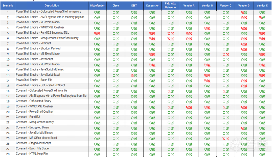Click 'Covenant - Encrypted Binary' description
Viewport: 273px width, 158px height.
[33, 127]
